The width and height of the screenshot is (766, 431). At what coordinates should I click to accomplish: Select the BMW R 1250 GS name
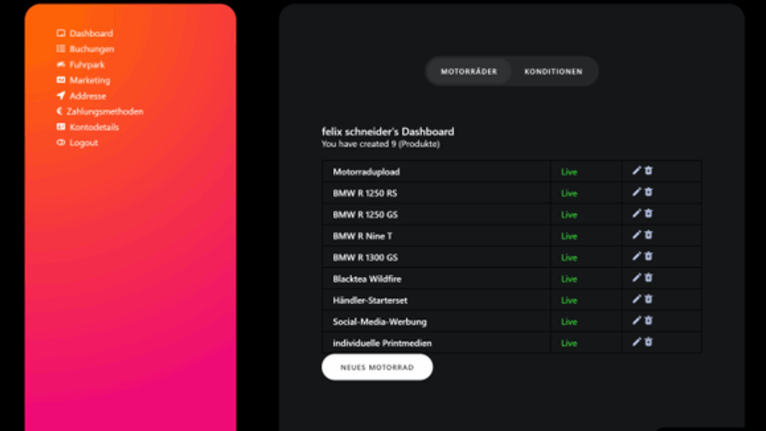pyautogui.click(x=365, y=215)
